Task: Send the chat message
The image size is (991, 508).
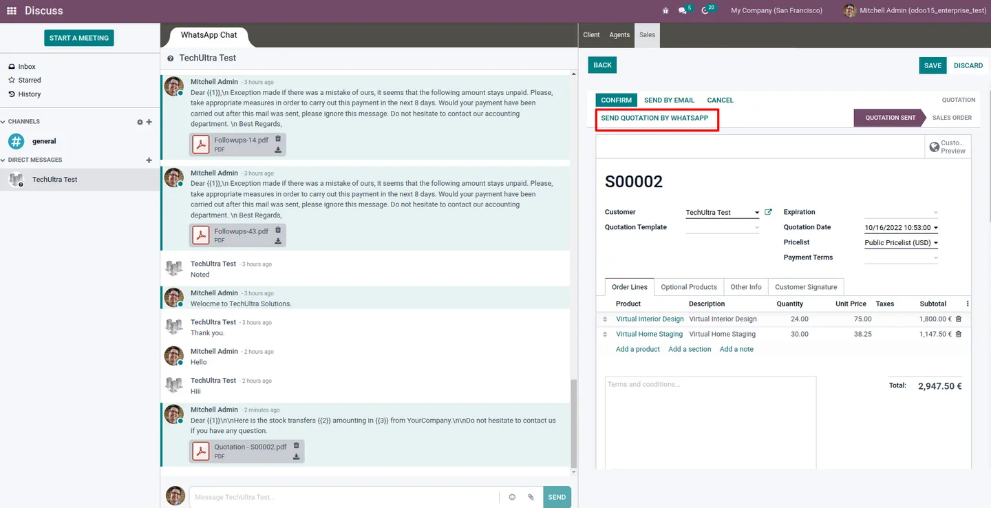Action: click(x=557, y=497)
